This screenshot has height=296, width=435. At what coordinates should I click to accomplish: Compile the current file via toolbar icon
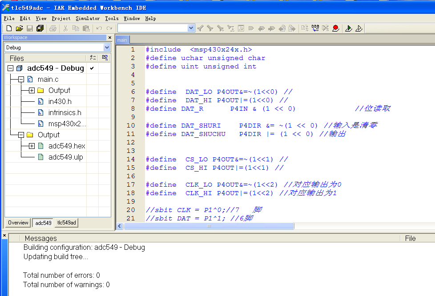coord(305,28)
